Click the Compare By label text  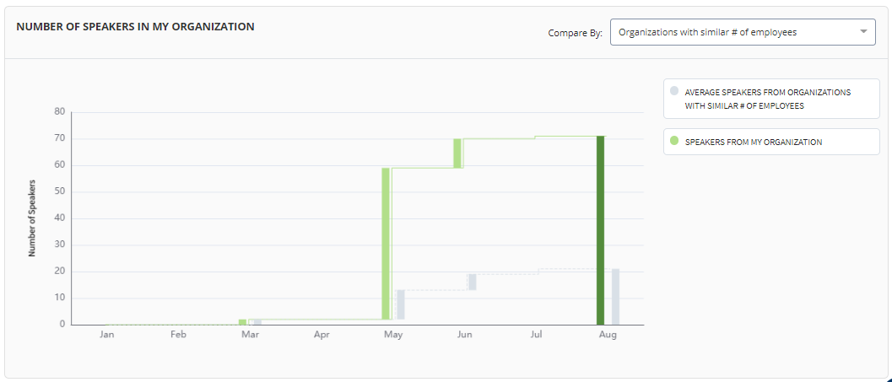point(576,33)
